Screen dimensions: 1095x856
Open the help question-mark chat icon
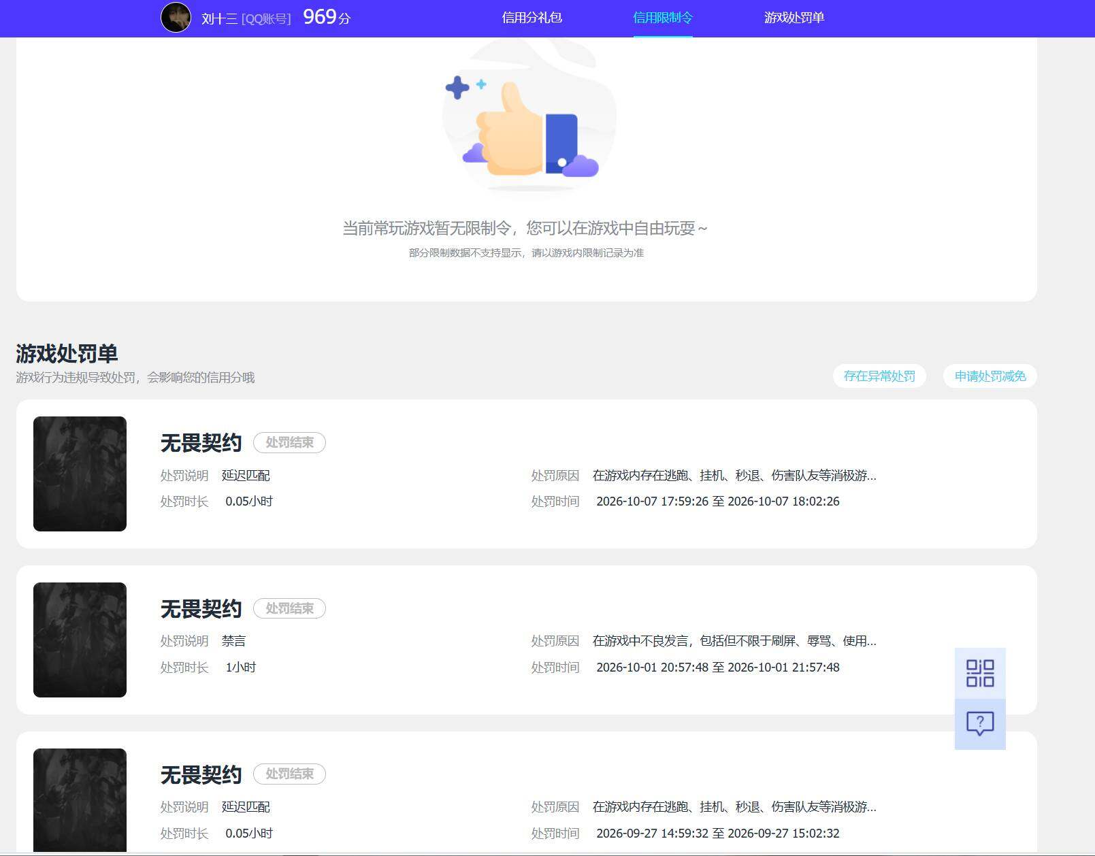pos(980,724)
